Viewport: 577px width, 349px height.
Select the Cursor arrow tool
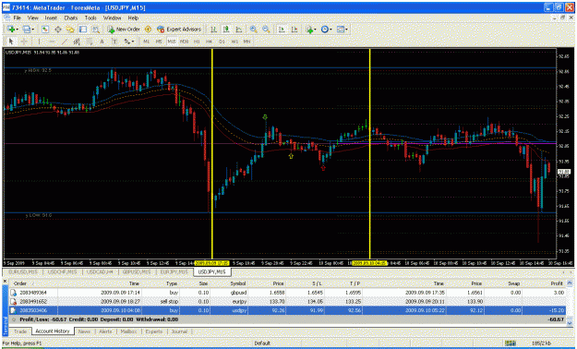[11, 42]
